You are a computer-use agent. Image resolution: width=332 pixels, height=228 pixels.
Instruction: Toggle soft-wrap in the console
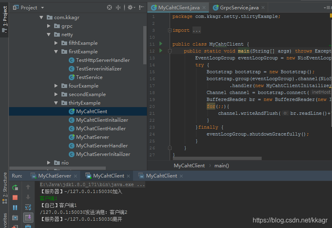pyautogui.click(x=28, y=207)
